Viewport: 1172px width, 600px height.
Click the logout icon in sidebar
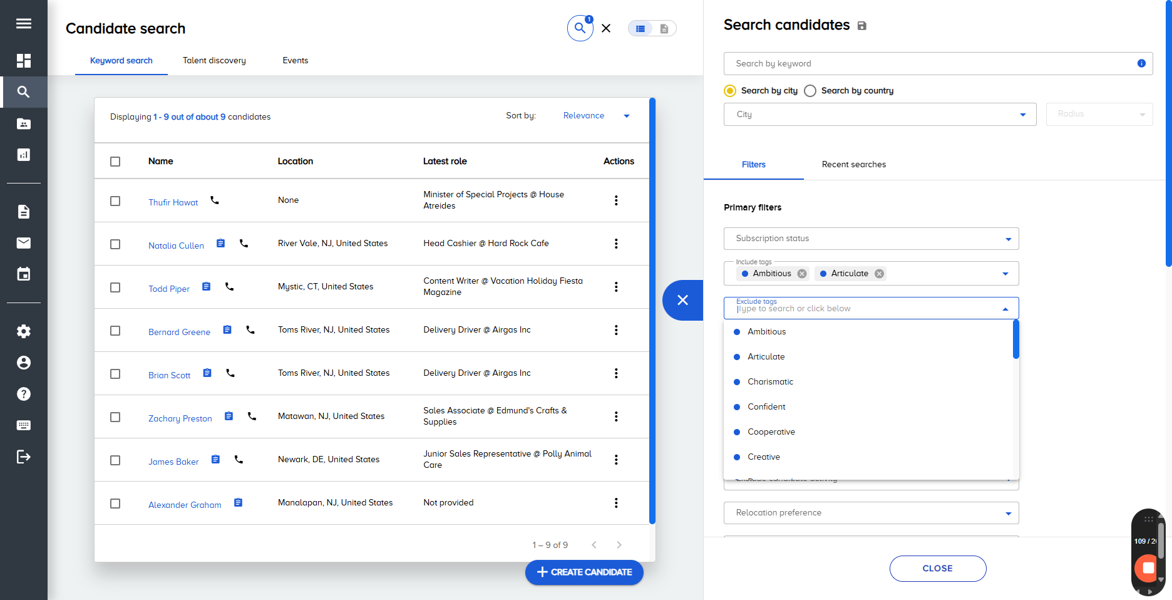(x=24, y=457)
